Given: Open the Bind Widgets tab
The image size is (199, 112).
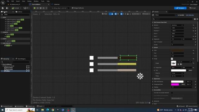Looking at the screenshot, I should point(21,59).
